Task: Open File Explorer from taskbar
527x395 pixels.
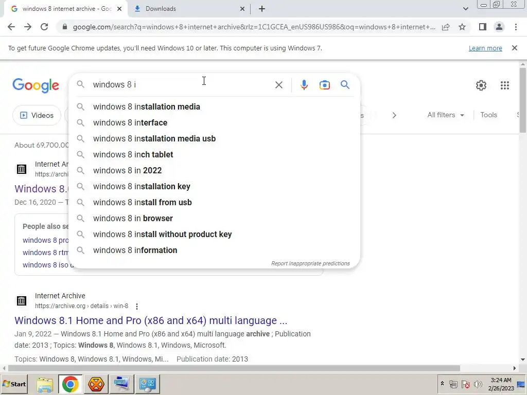Action: [45, 384]
